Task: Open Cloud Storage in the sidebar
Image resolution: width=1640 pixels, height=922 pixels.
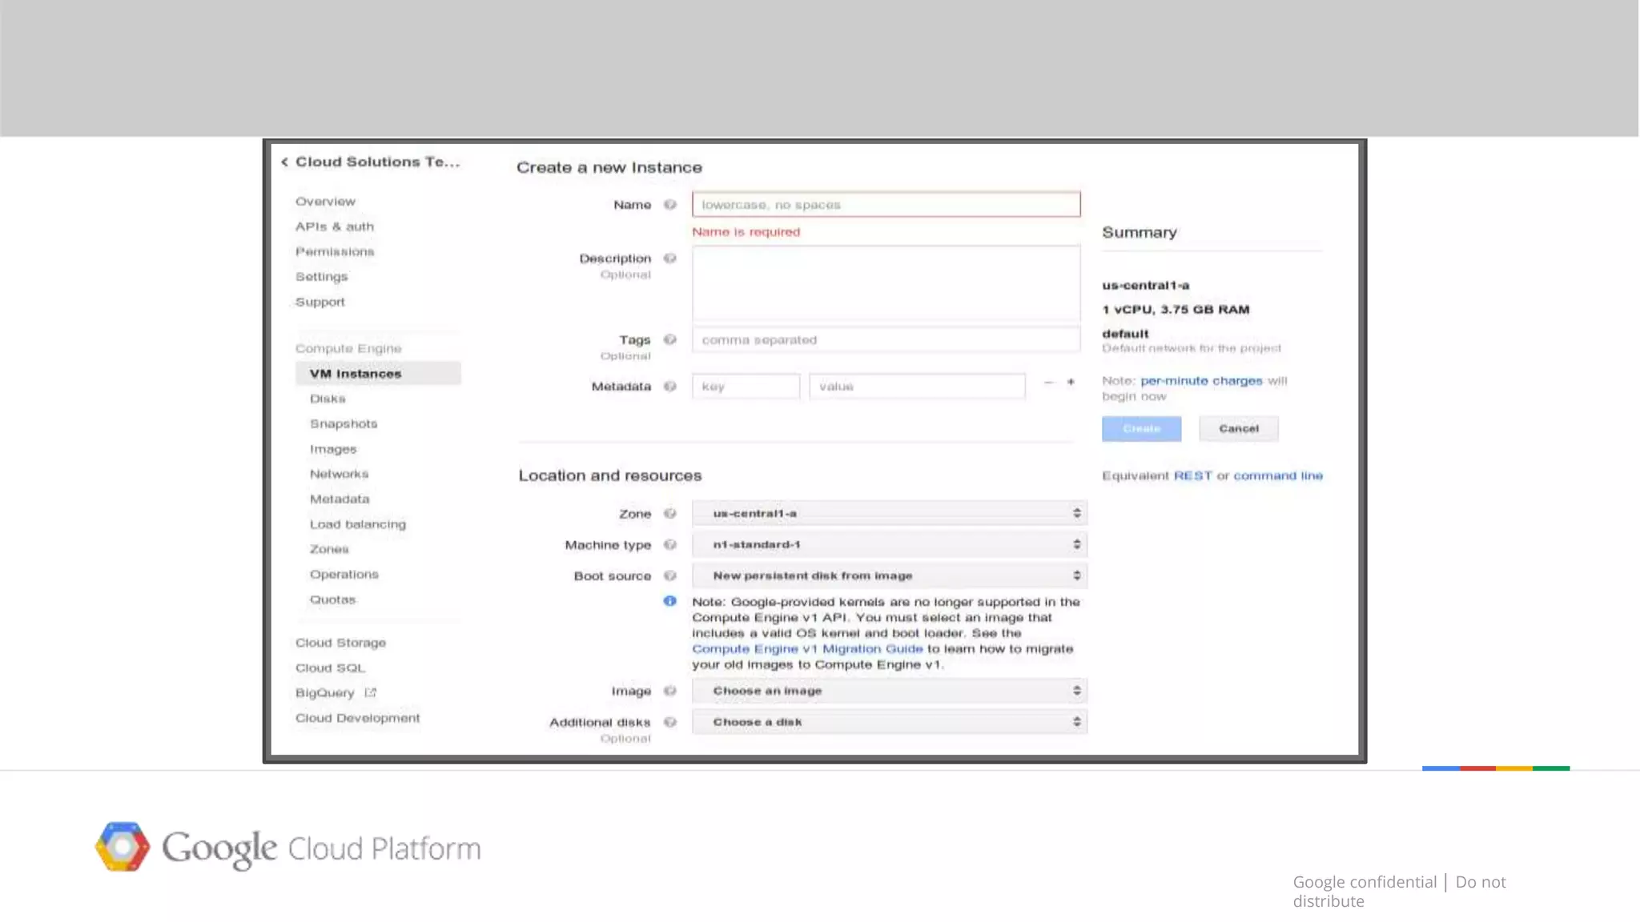Action: pos(340,643)
